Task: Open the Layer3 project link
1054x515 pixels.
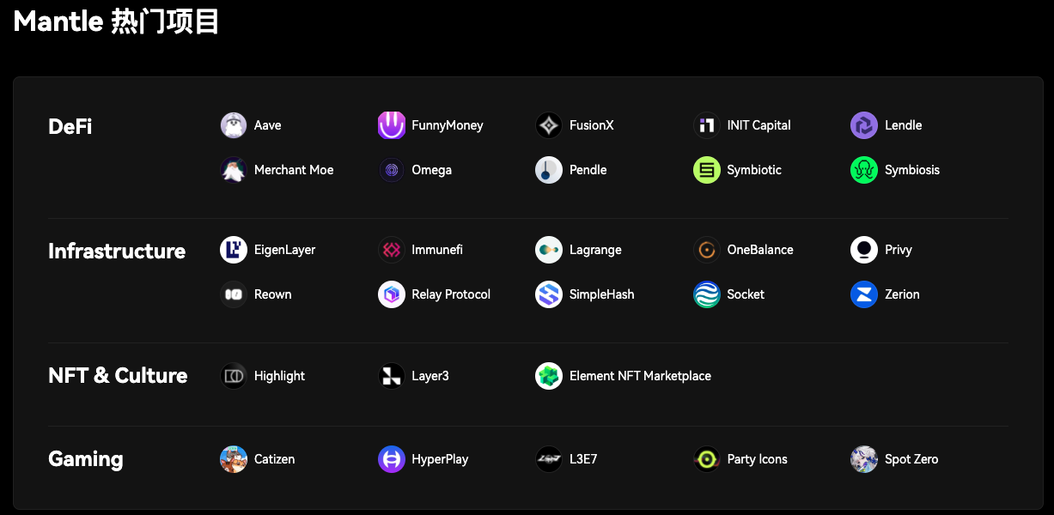Action: coord(430,376)
